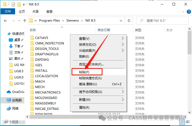
Task: Go up one folder level
Action: point(25,21)
